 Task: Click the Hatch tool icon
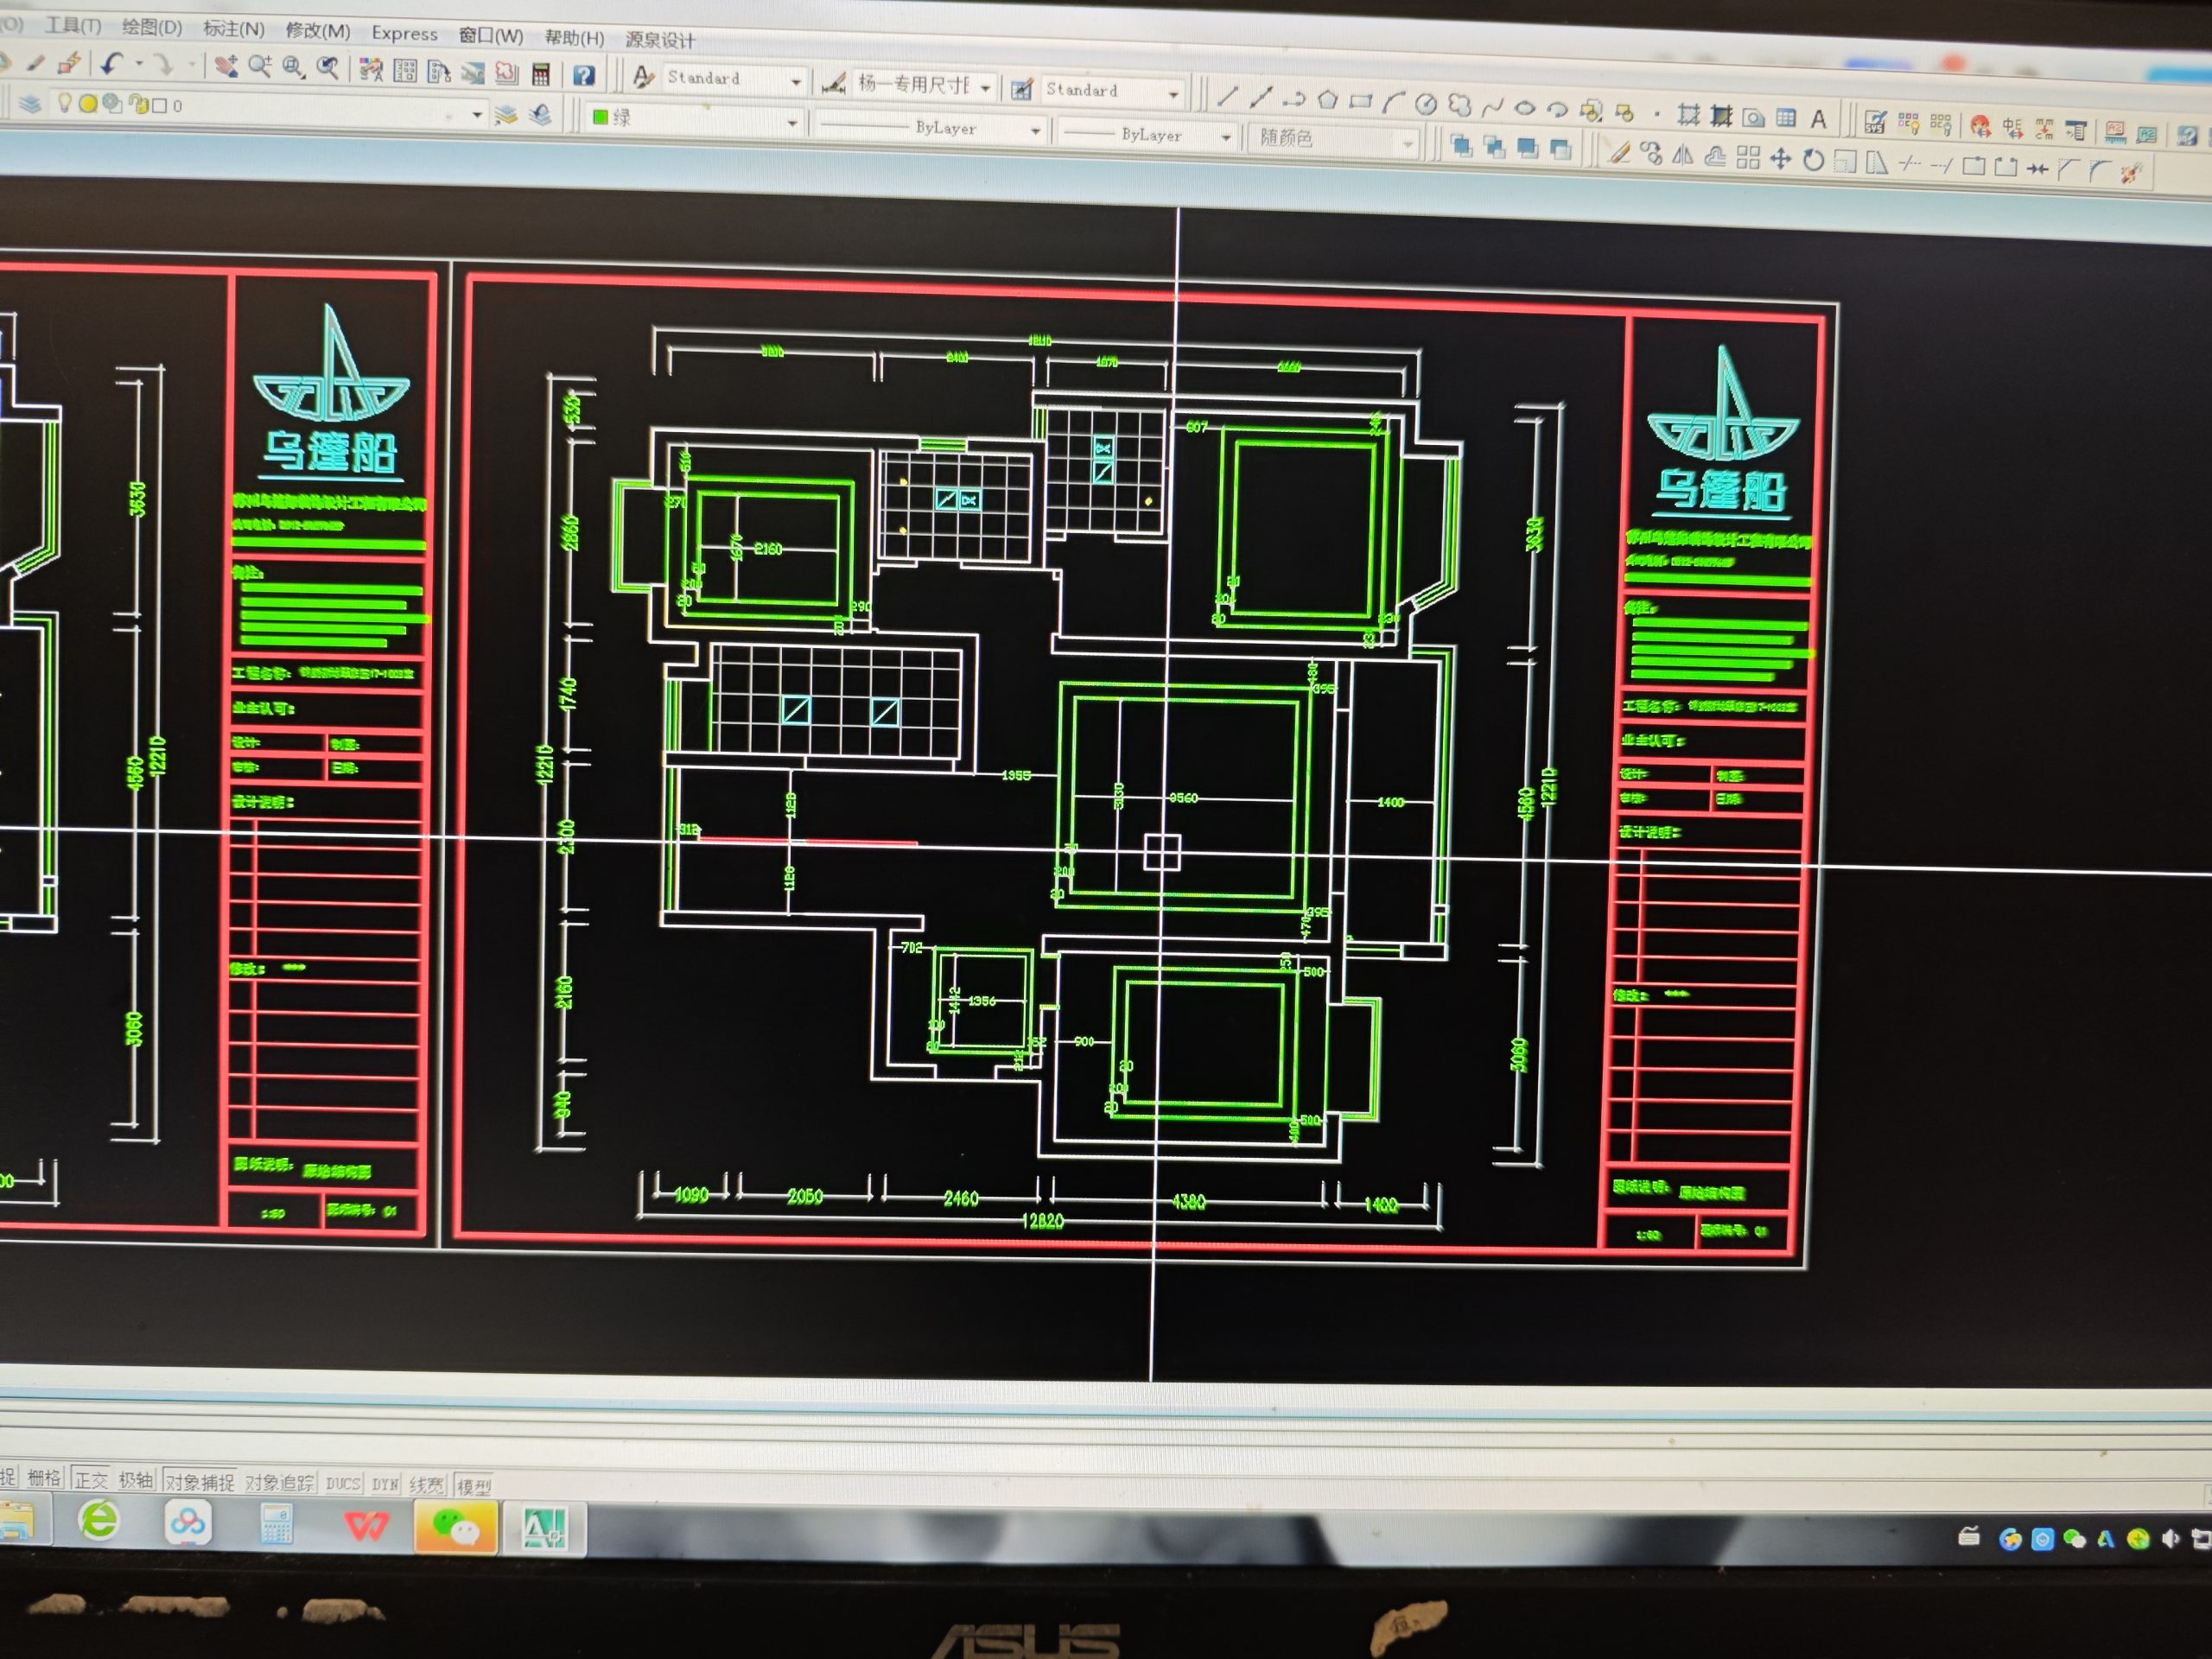coord(1688,115)
